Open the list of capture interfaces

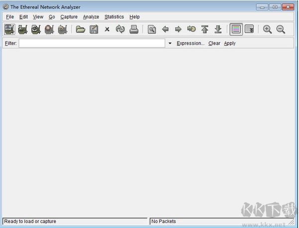pos(9,29)
